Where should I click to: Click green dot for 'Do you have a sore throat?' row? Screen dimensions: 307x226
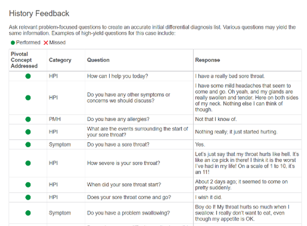click(28, 145)
